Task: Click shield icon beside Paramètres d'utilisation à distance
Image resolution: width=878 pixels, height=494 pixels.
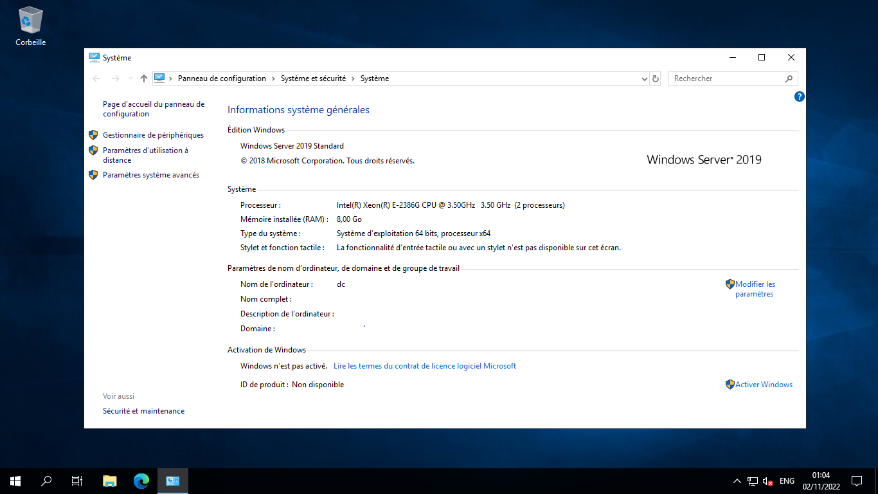Action: pyautogui.click(x=93, y=151)
